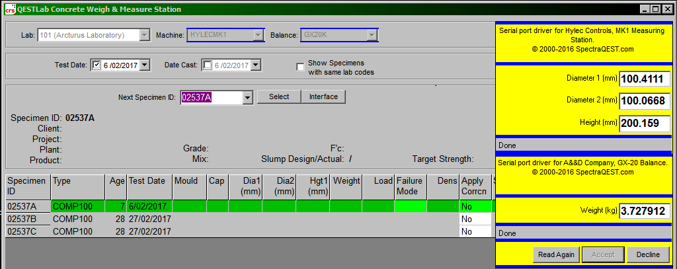Click the Read Again button
Screen dimensions: 677x269
pos(556,254)
